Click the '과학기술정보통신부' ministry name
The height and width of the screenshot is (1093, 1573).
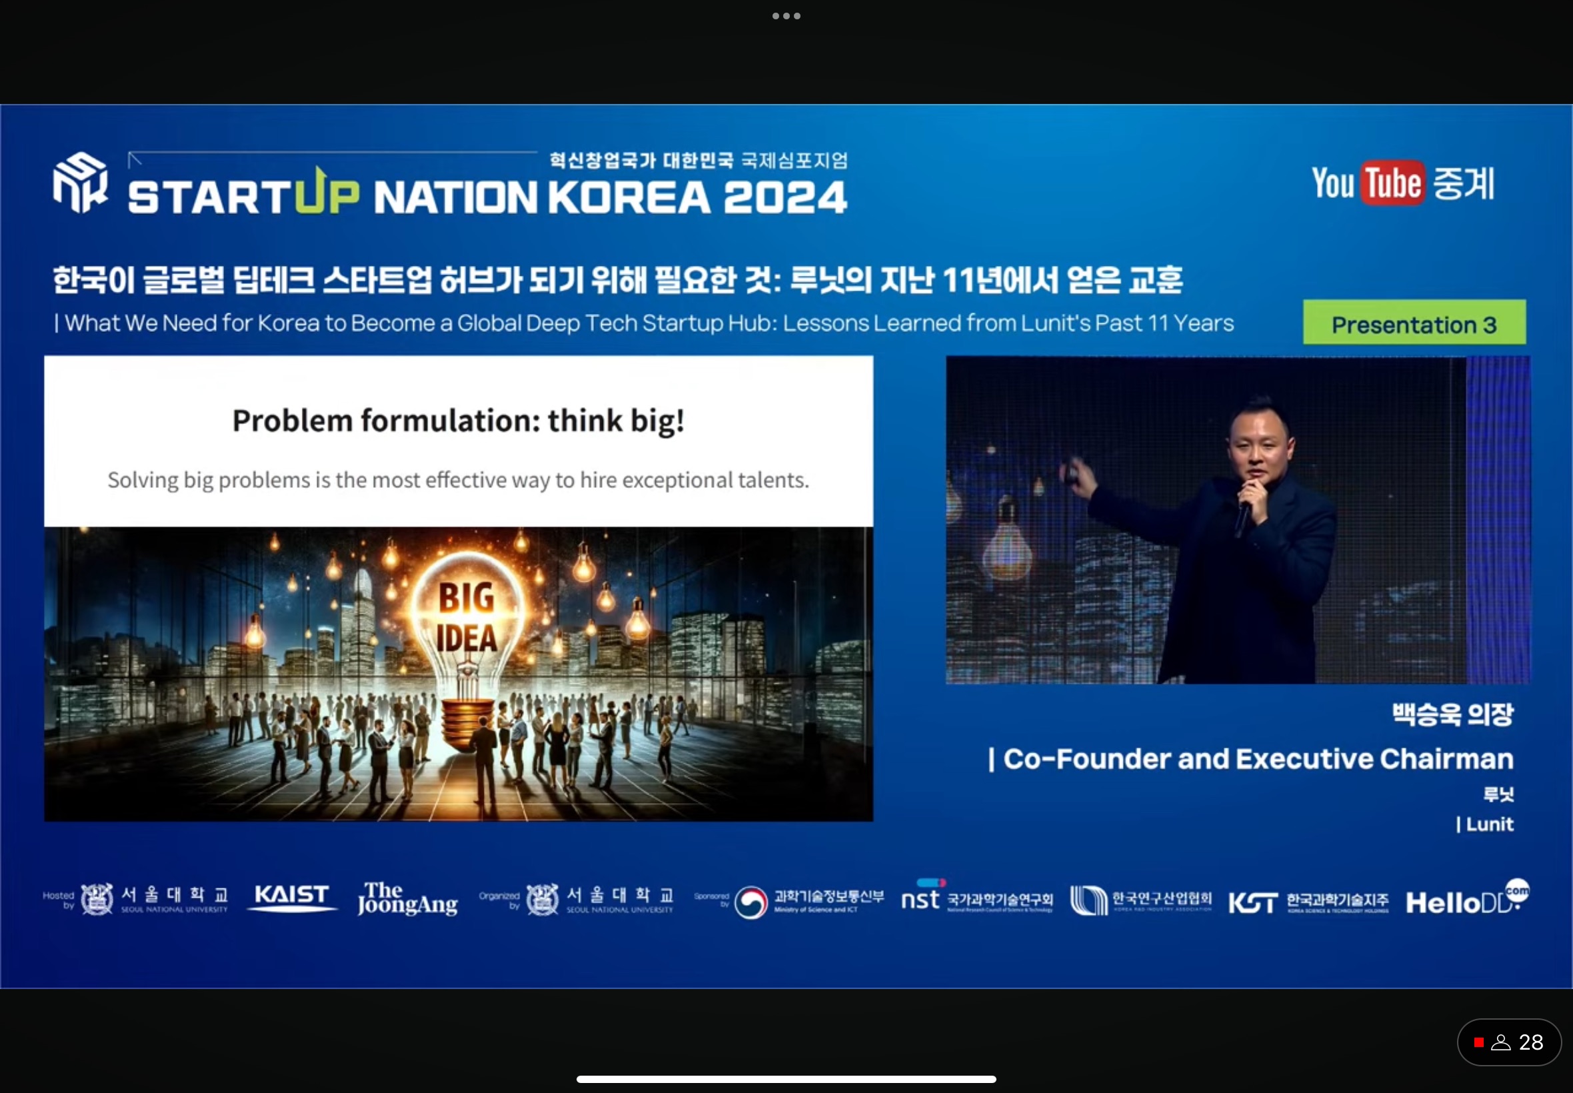tap(829, 896)
